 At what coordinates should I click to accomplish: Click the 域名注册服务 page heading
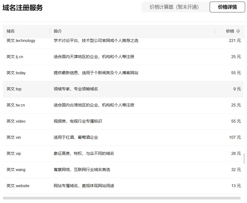pyautogui.click(x=23, y=8)
